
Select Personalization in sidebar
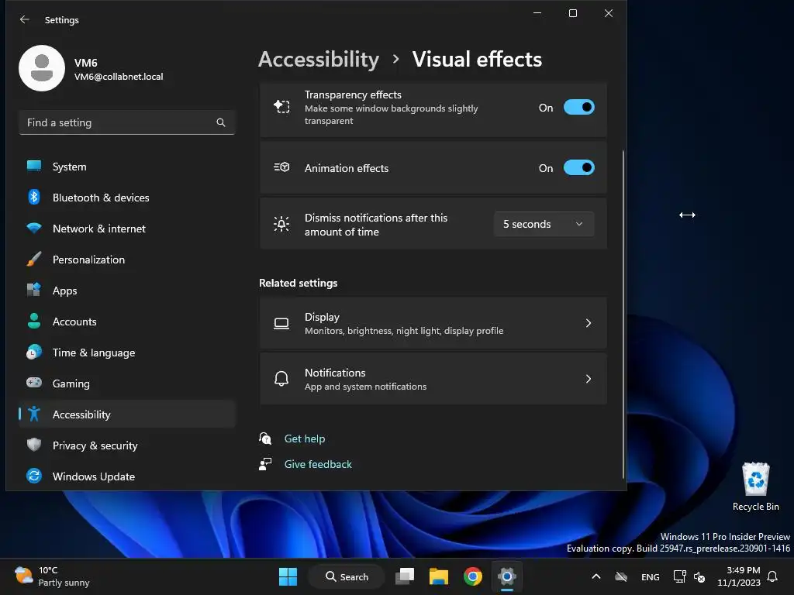tap(127, 259)
